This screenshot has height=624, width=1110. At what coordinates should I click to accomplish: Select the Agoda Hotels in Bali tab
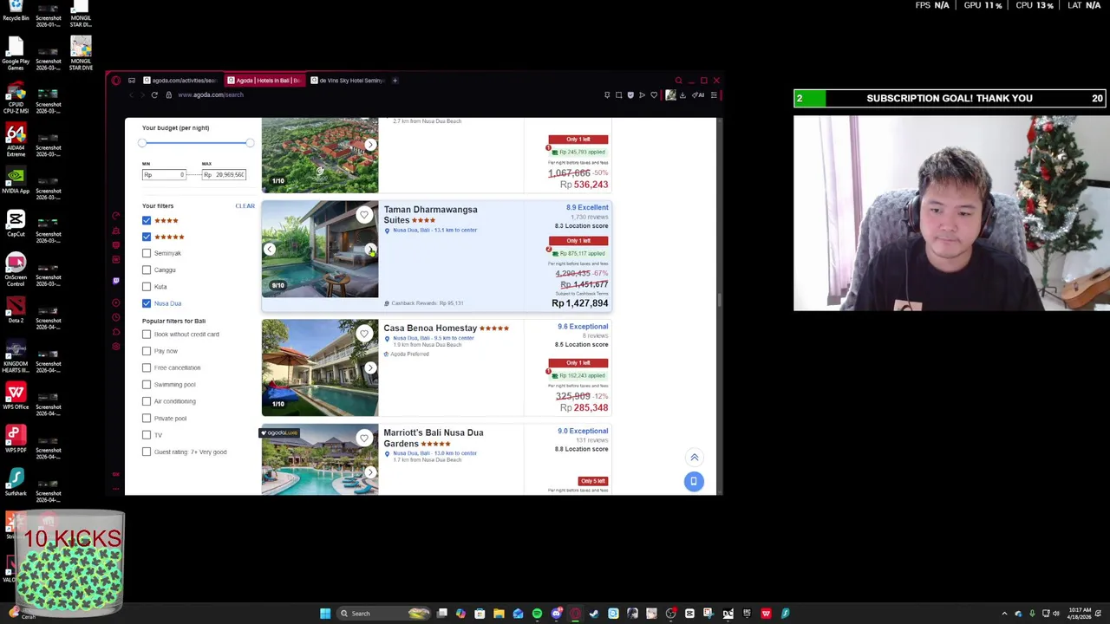point(264,81)
